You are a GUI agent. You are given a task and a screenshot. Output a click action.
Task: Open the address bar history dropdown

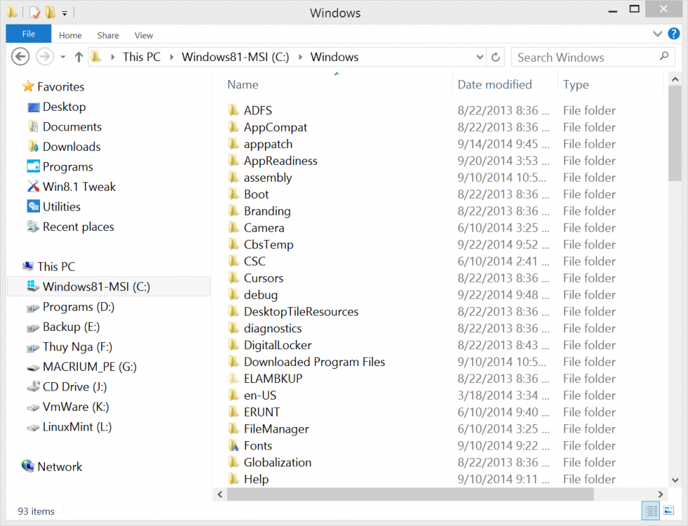480,57
